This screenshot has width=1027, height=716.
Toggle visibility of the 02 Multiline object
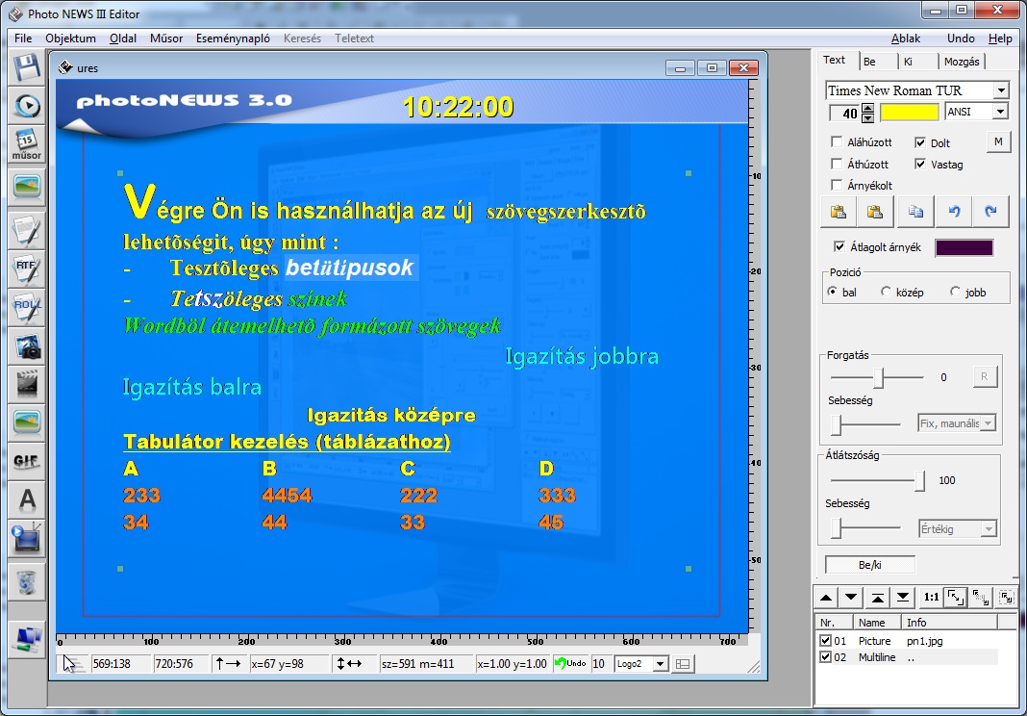[x=824, y=657]
